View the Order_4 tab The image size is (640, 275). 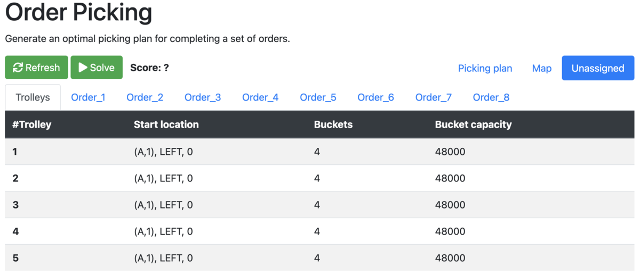point(260,97)
